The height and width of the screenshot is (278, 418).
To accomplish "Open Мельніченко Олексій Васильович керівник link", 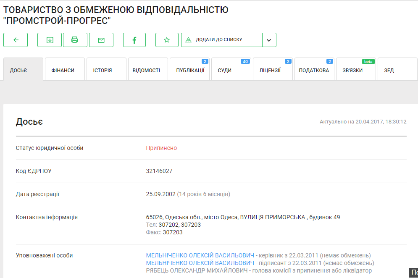I will (200, 255).
